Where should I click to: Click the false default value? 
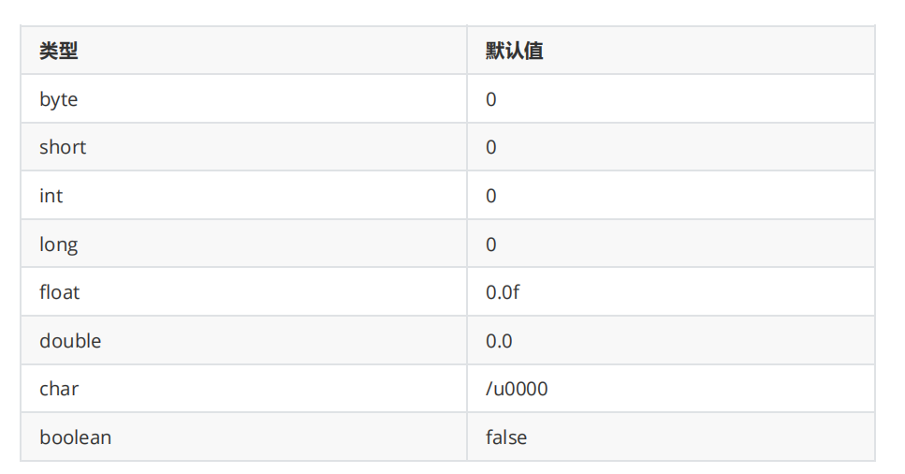coord(506,437)
